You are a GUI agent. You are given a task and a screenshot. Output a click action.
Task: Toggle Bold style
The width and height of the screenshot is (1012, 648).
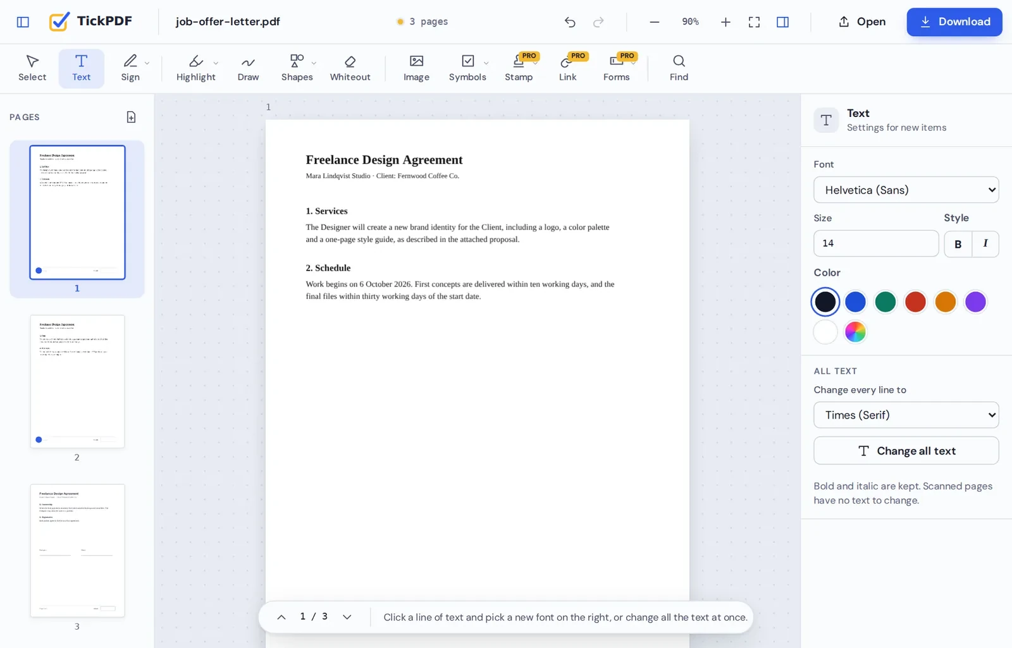pyautogui.click(x=958, y=244)
